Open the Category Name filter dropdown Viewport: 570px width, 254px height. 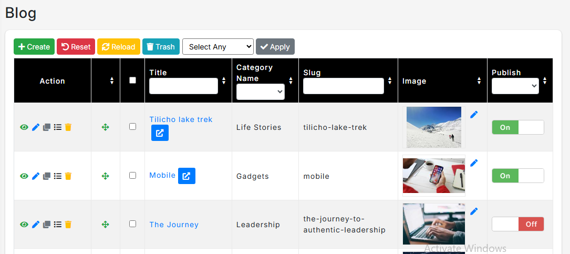[260, 92]
